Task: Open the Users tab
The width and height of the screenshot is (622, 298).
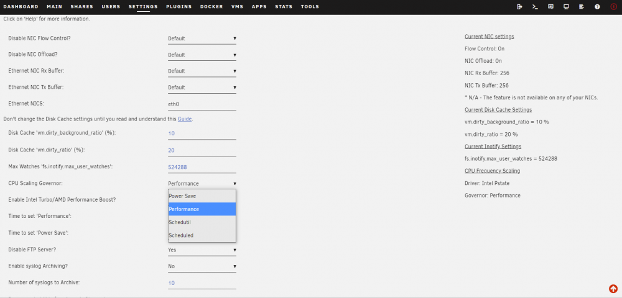Action: pyautogui.click(x=111, y=7)
